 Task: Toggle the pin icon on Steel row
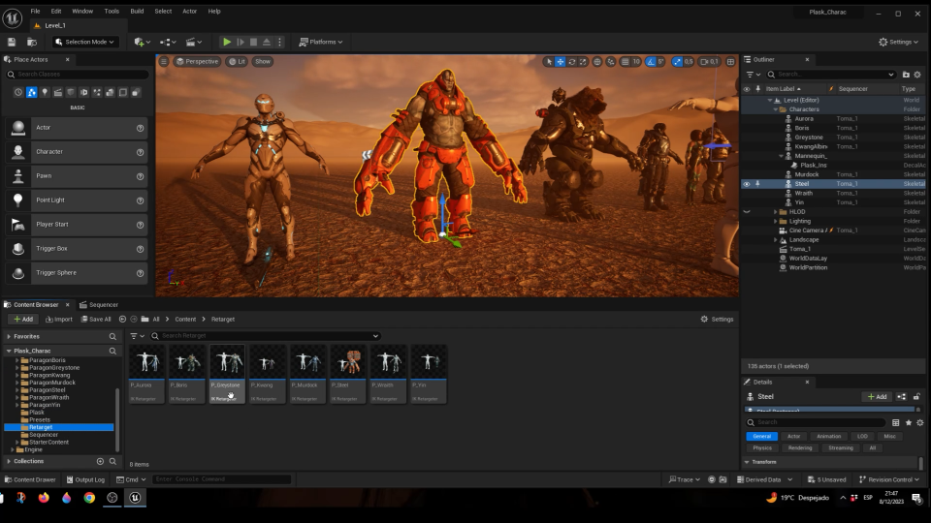(x=757, y=184)
